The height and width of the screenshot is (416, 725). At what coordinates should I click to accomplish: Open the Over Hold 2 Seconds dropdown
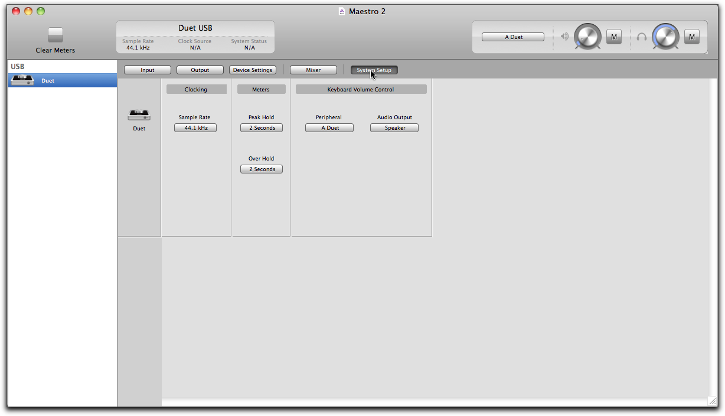(x=262, y=169)
